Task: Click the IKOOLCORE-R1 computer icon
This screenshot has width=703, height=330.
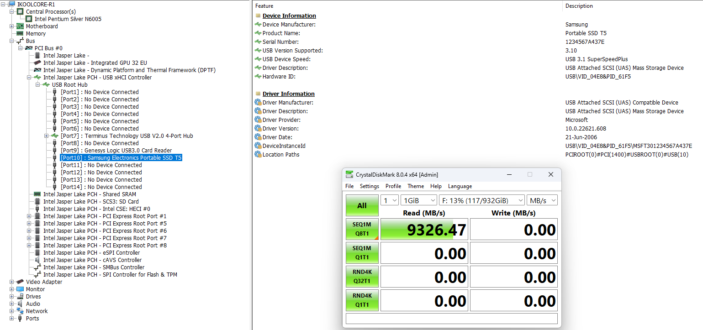Action: tap(11, 4)
